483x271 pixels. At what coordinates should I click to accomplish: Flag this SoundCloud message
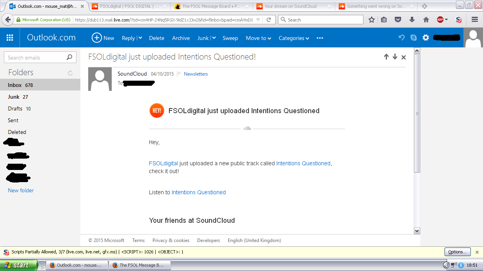point(179,74)
